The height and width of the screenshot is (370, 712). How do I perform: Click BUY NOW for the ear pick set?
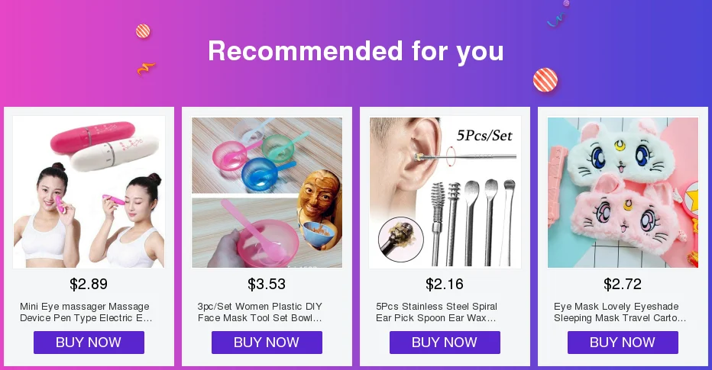[x=445, y=343]
